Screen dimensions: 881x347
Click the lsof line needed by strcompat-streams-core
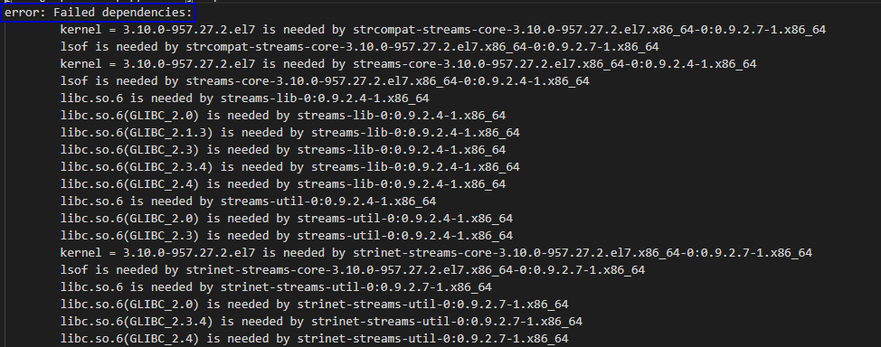click(360, 47)
